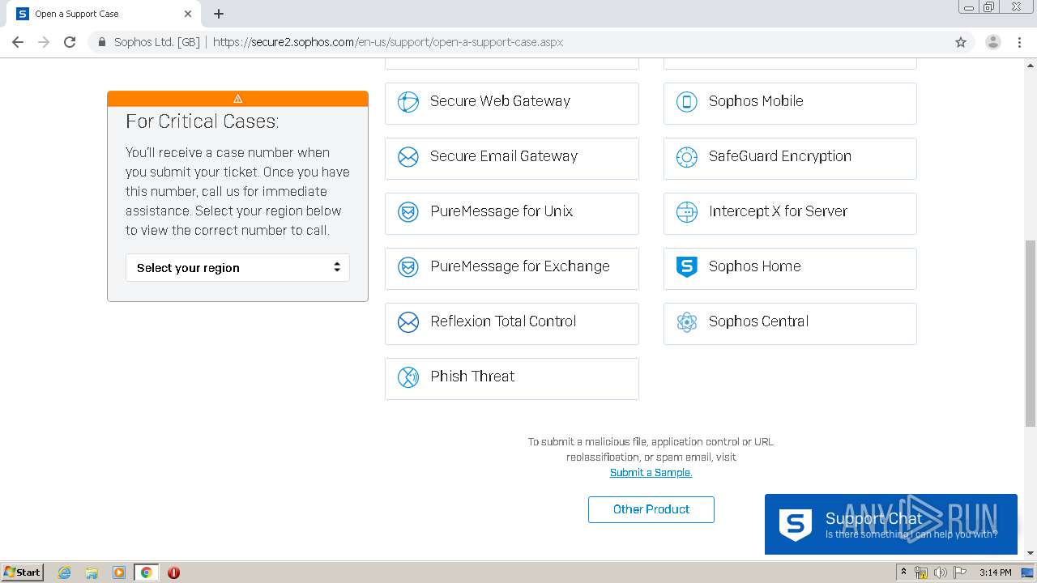The width and height of the screenshot is (1037, 583).
Task: Open the Windows Start menu
Action: [23, 572]
